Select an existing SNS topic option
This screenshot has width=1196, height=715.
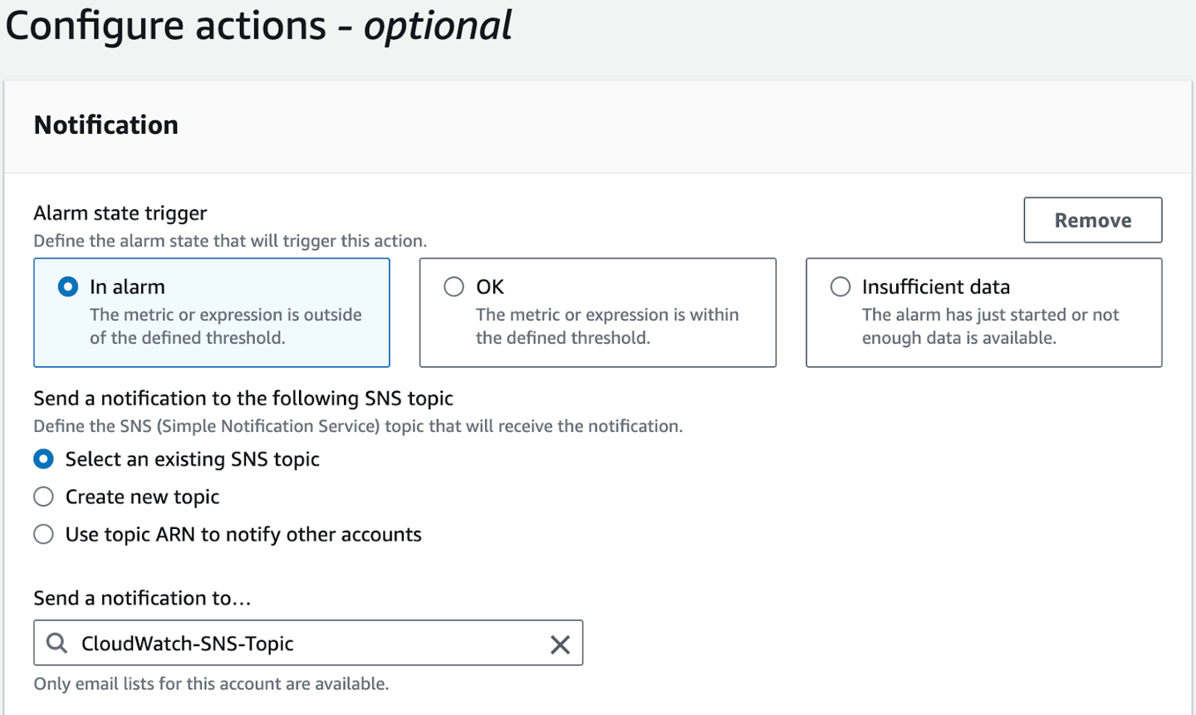[43, 458]
